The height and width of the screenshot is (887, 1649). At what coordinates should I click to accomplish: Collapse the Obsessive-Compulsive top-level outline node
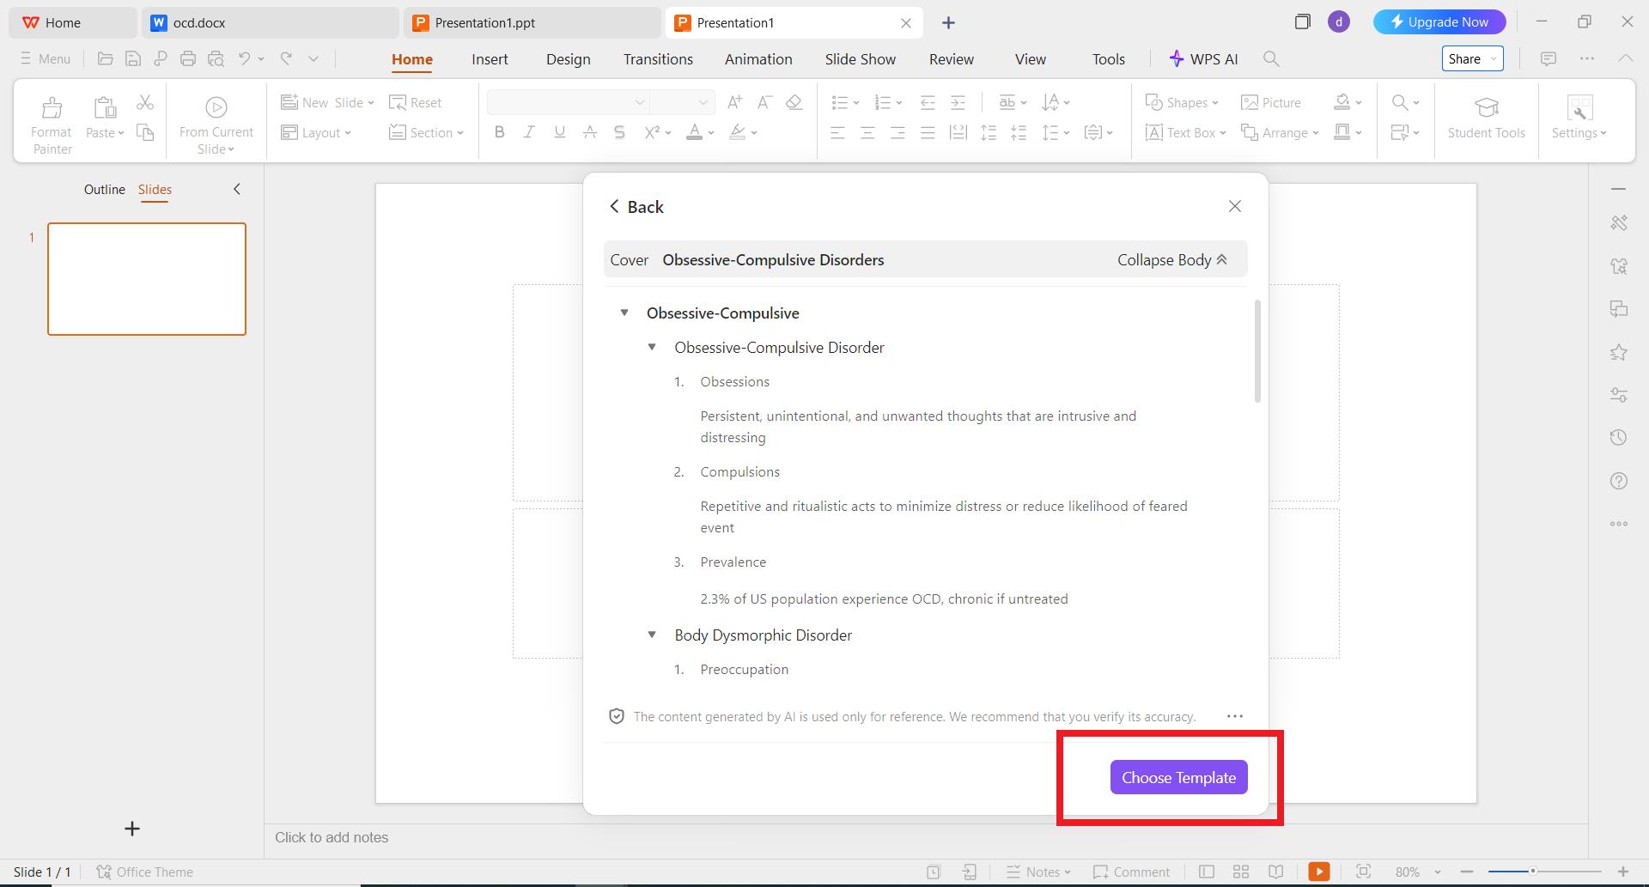pyautogui.click(x=624, y=313)
